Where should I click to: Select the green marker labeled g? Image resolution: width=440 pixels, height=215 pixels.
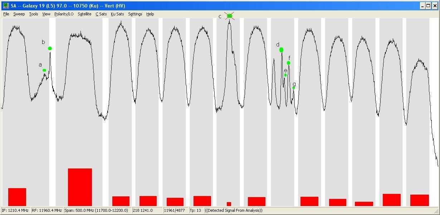tap(294, 88)
